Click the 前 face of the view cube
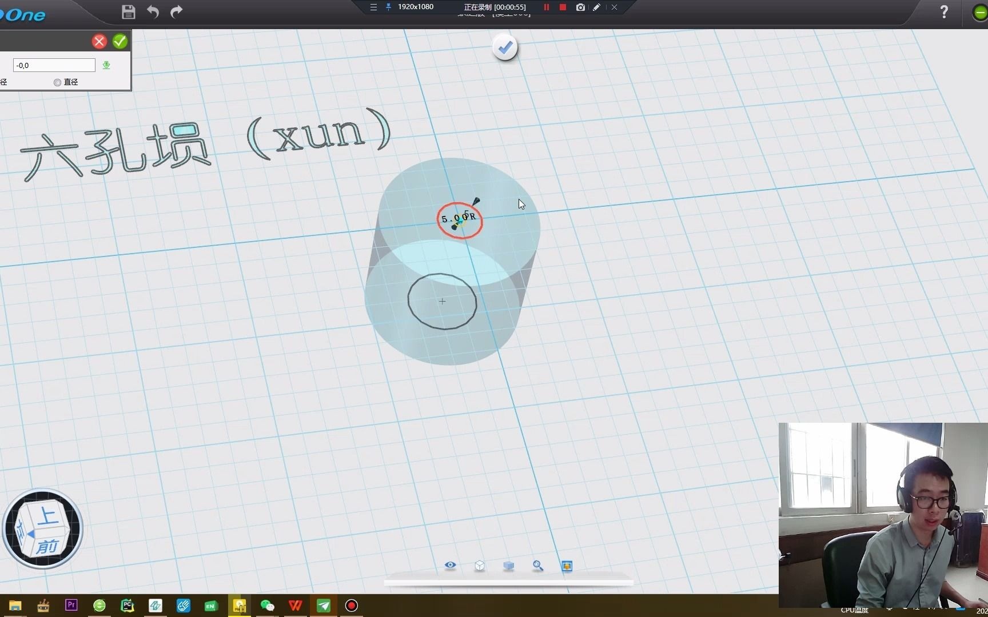 pyautogui.click(x=47, y=547)
